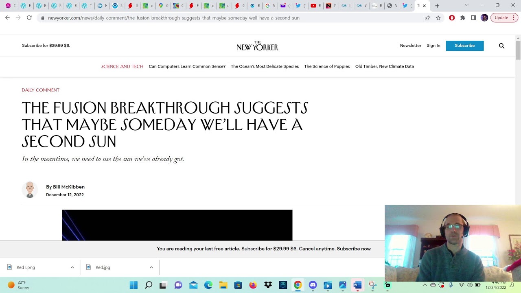Open the Sign In link

tap(433, 46)
